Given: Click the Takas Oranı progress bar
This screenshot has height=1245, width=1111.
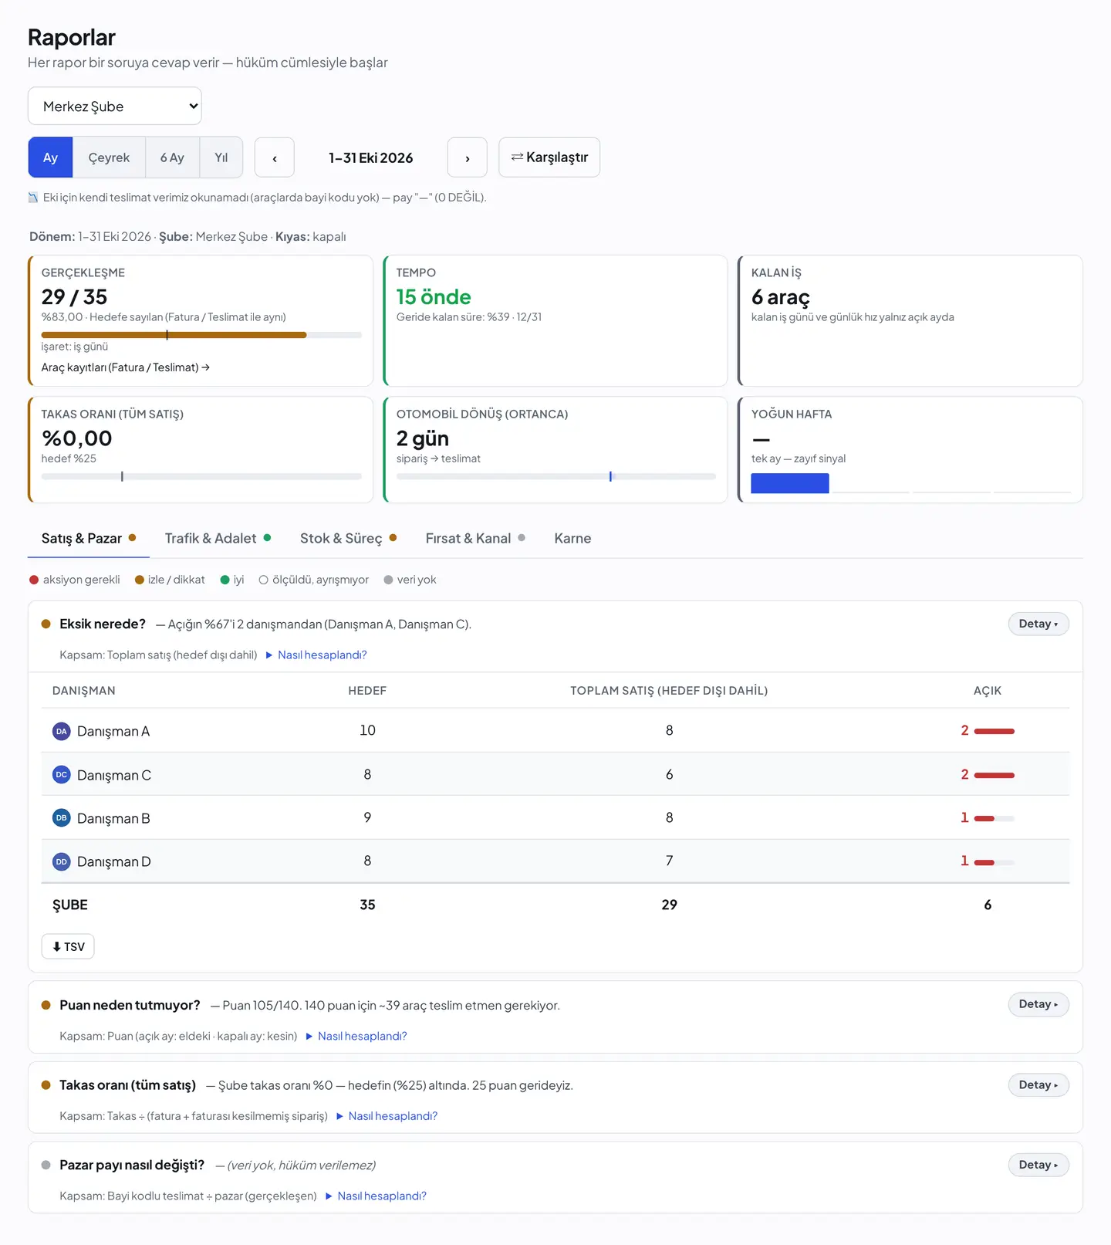Looking at the screenshot, I should click(201, 476).
